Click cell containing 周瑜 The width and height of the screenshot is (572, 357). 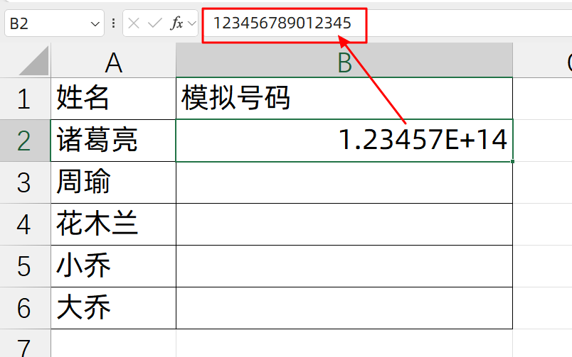click(x=113, y=182)
